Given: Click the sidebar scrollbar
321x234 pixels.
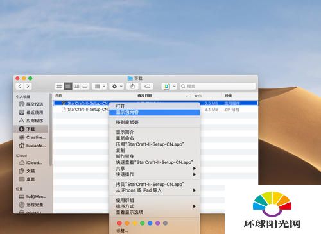Looking at the screenshot, I should pos(51,130).
